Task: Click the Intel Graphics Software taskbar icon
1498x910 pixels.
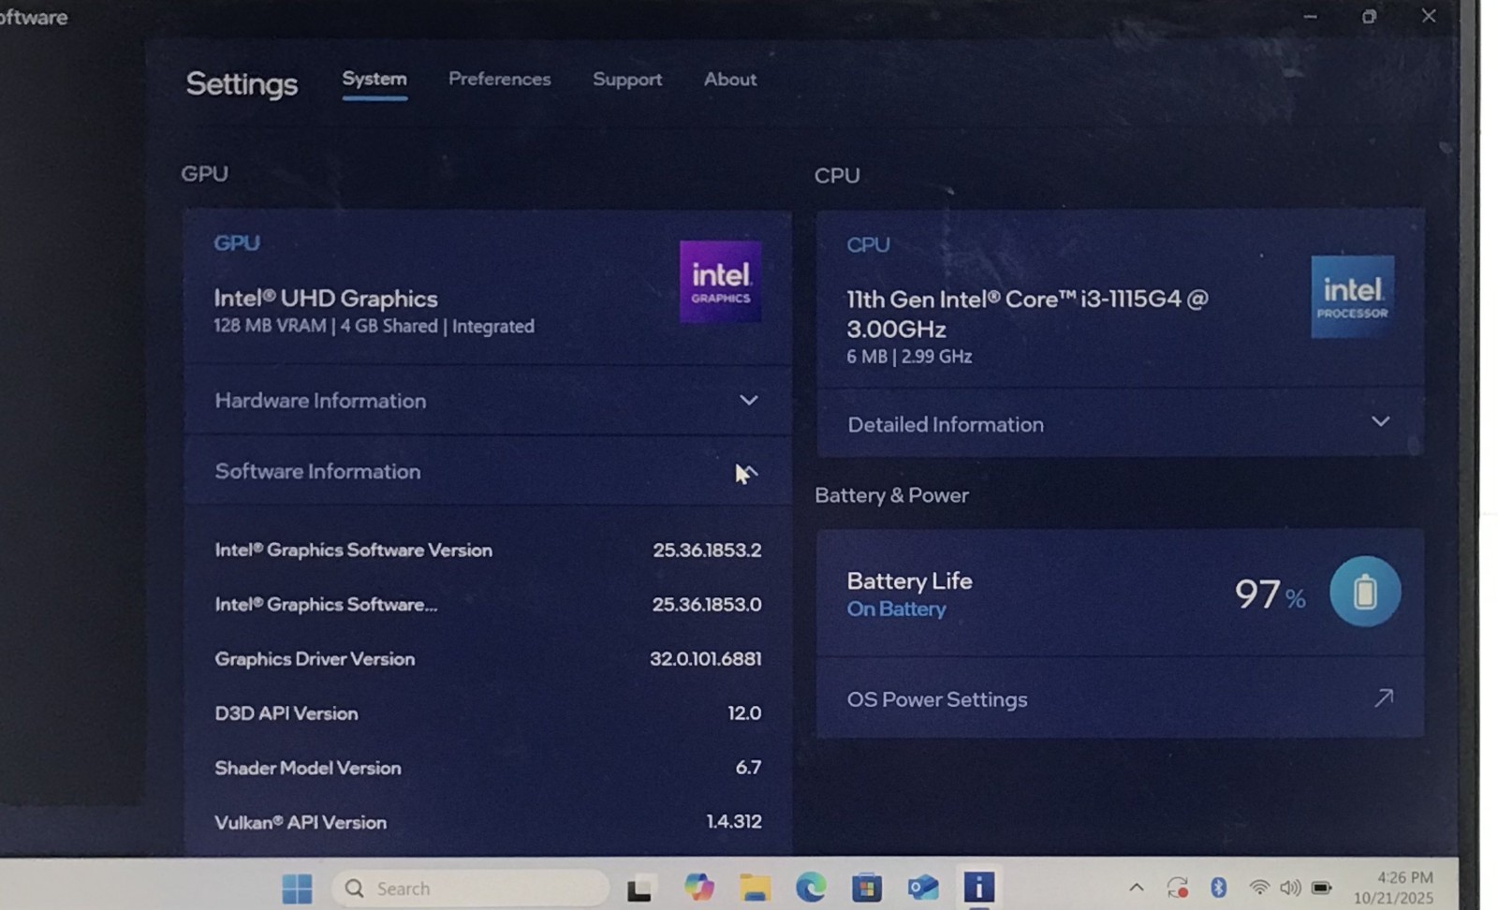Action: [x=978, y=888]
